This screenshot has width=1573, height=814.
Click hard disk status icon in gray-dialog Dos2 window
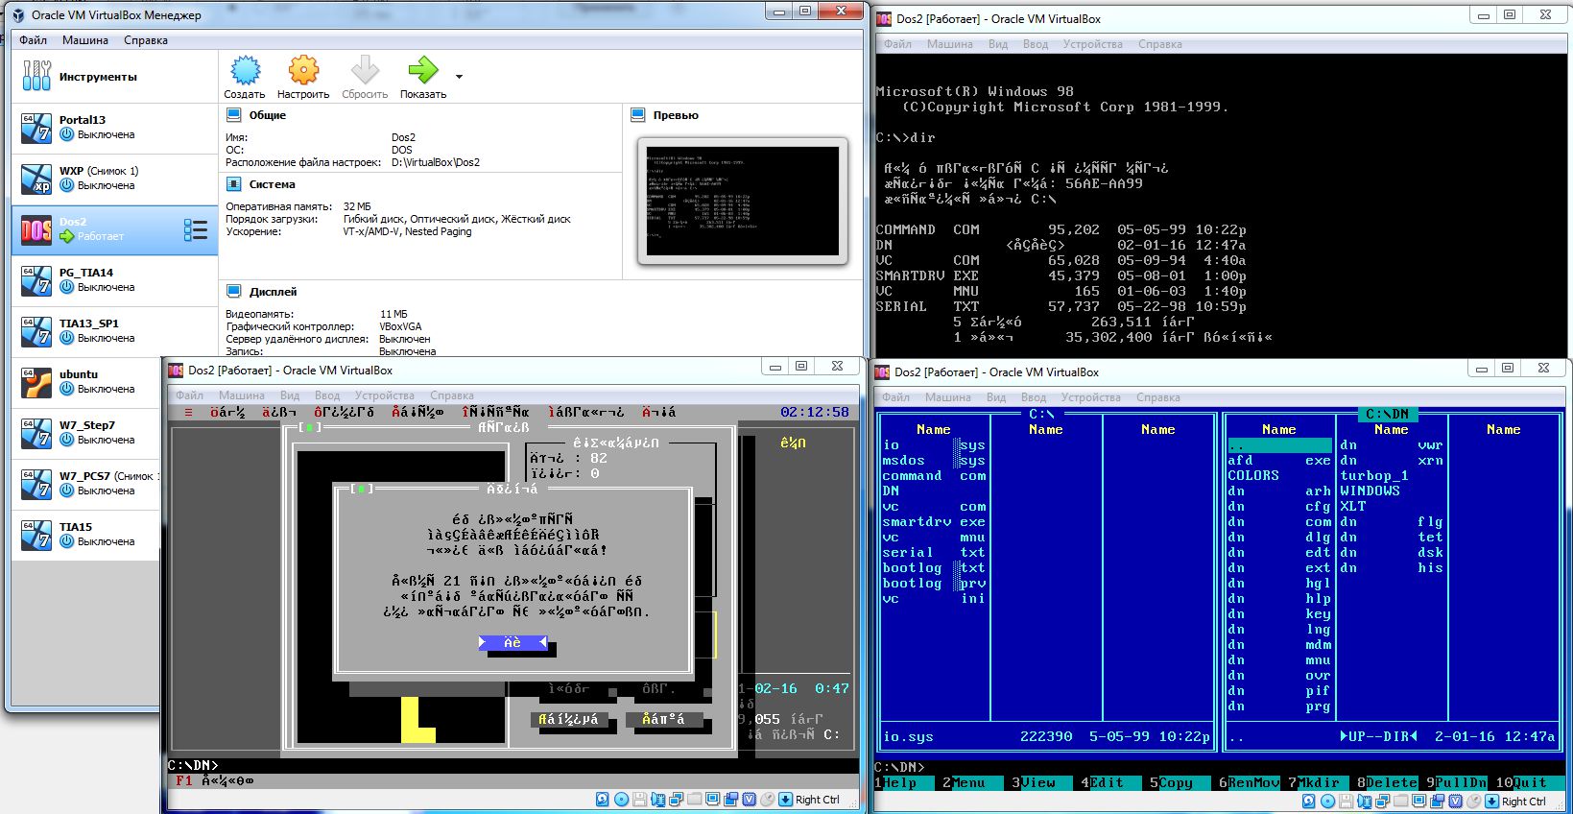click(603, 800)
